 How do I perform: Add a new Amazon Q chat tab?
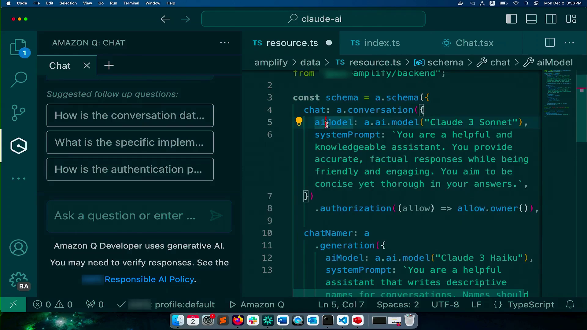tap(109, 65)
